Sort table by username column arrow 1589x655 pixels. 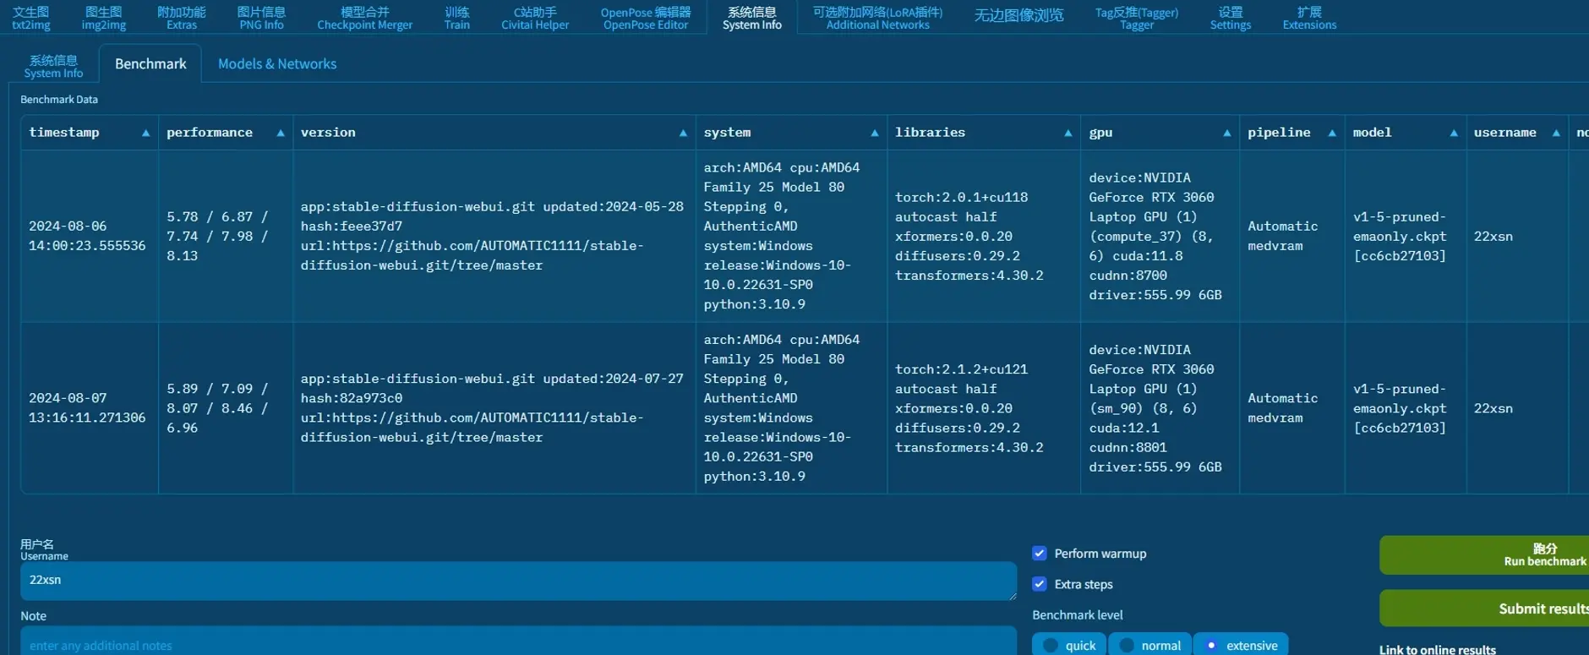tap(1556, 134)
